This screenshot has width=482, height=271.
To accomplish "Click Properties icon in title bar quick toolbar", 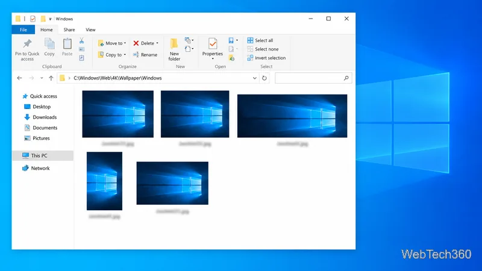I will coord(33,19).
